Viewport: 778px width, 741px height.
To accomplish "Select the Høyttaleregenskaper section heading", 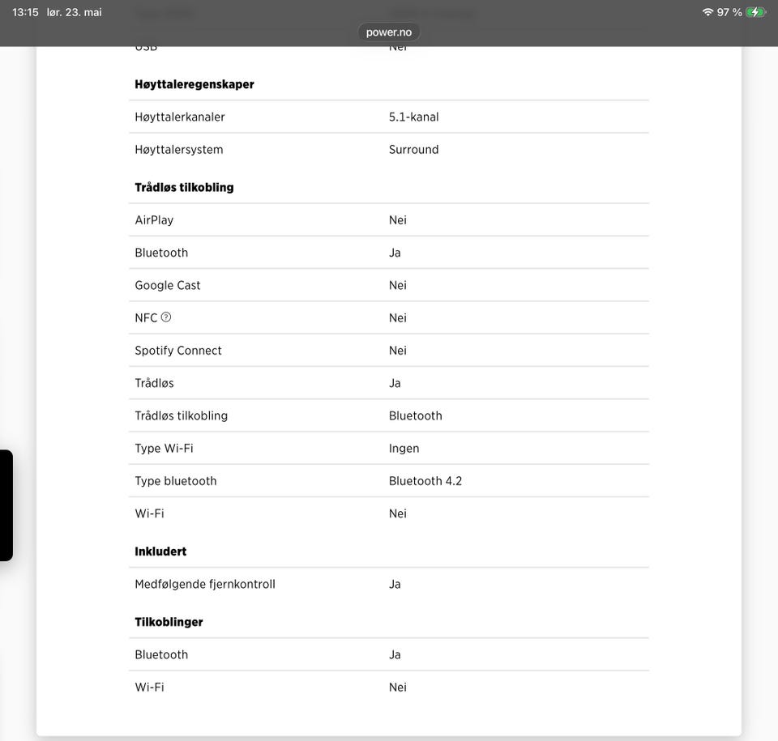I will click(194, 84).
